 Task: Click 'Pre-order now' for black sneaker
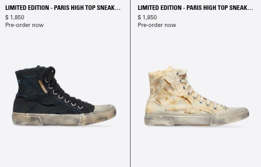[24, 25]
